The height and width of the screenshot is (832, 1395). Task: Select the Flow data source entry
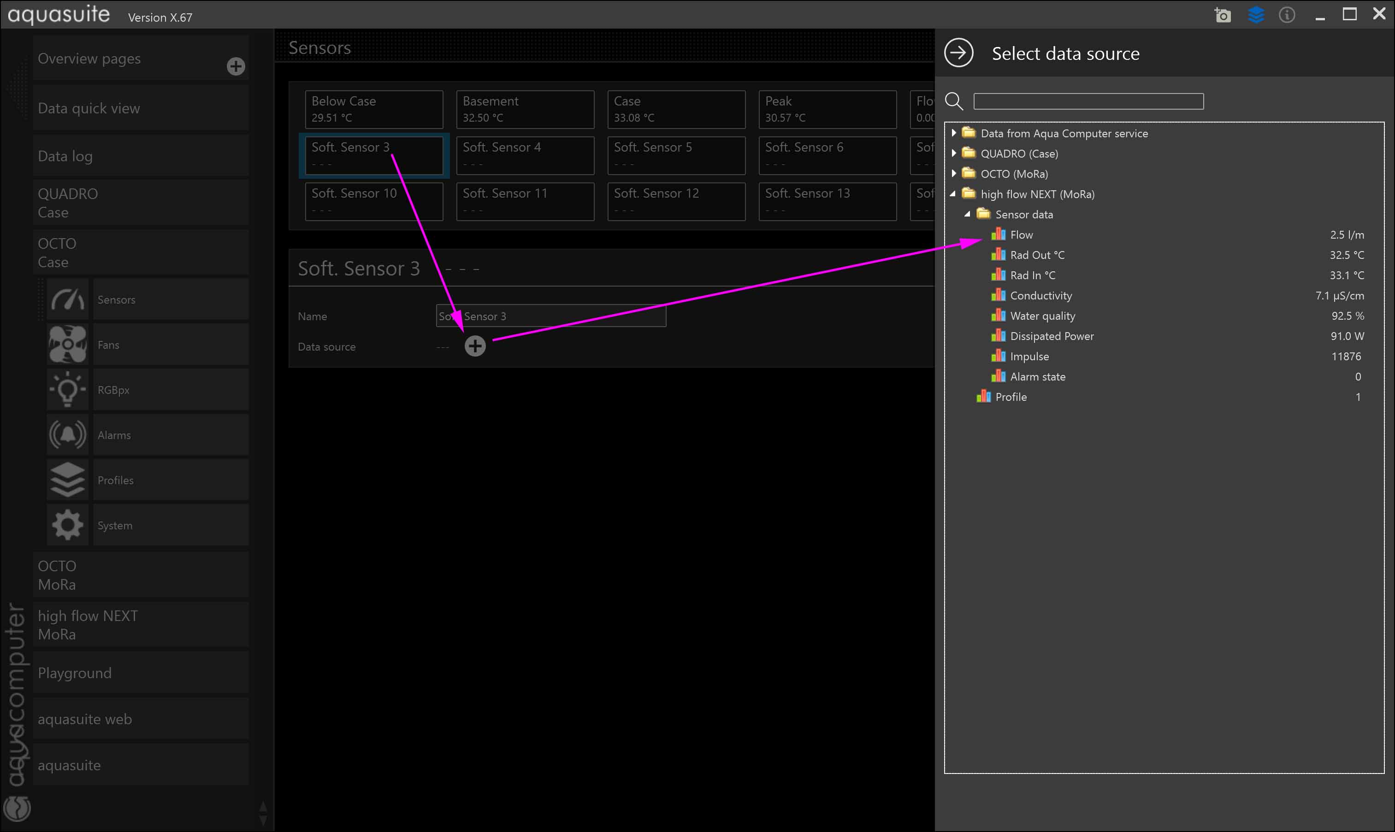click(x=1022, y=235)
